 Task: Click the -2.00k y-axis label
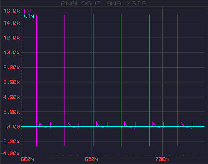coord(10,141)
